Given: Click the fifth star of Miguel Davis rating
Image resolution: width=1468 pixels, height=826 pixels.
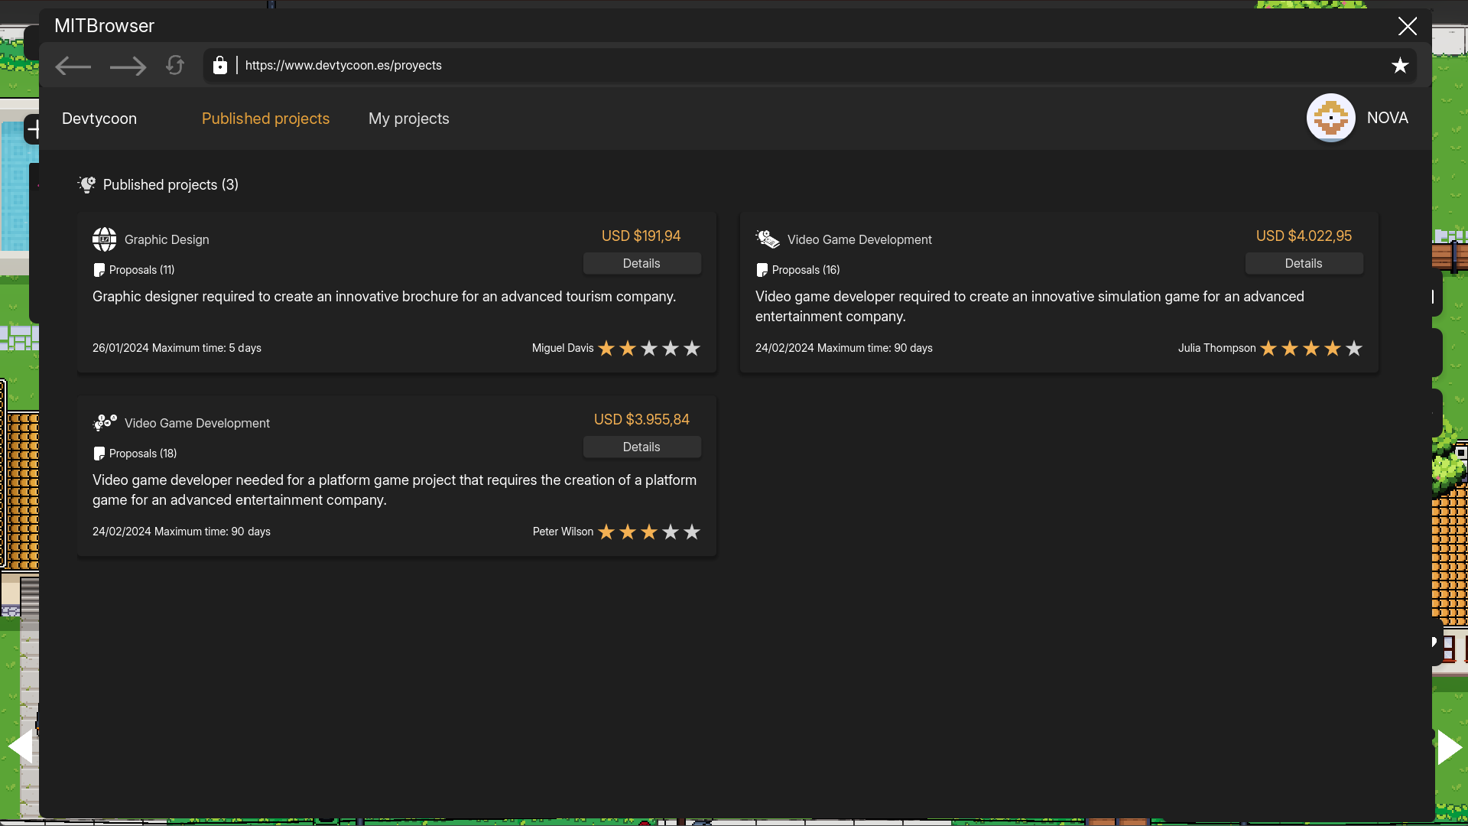Looking at the screenshot, I should pyautogui.click(x=692, y=348).
